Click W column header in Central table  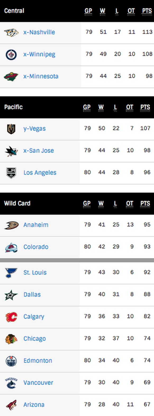(102, 11)
